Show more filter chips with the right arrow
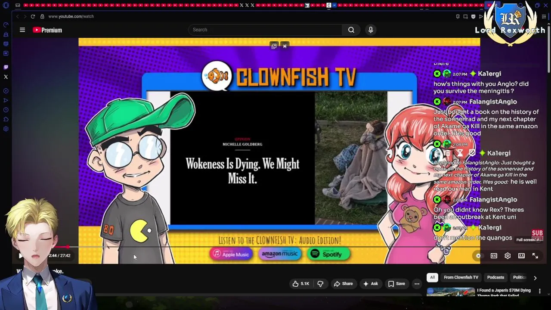 point(535,278)
